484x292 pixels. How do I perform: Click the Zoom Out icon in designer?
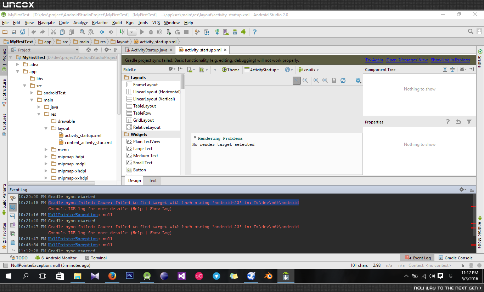325,81
